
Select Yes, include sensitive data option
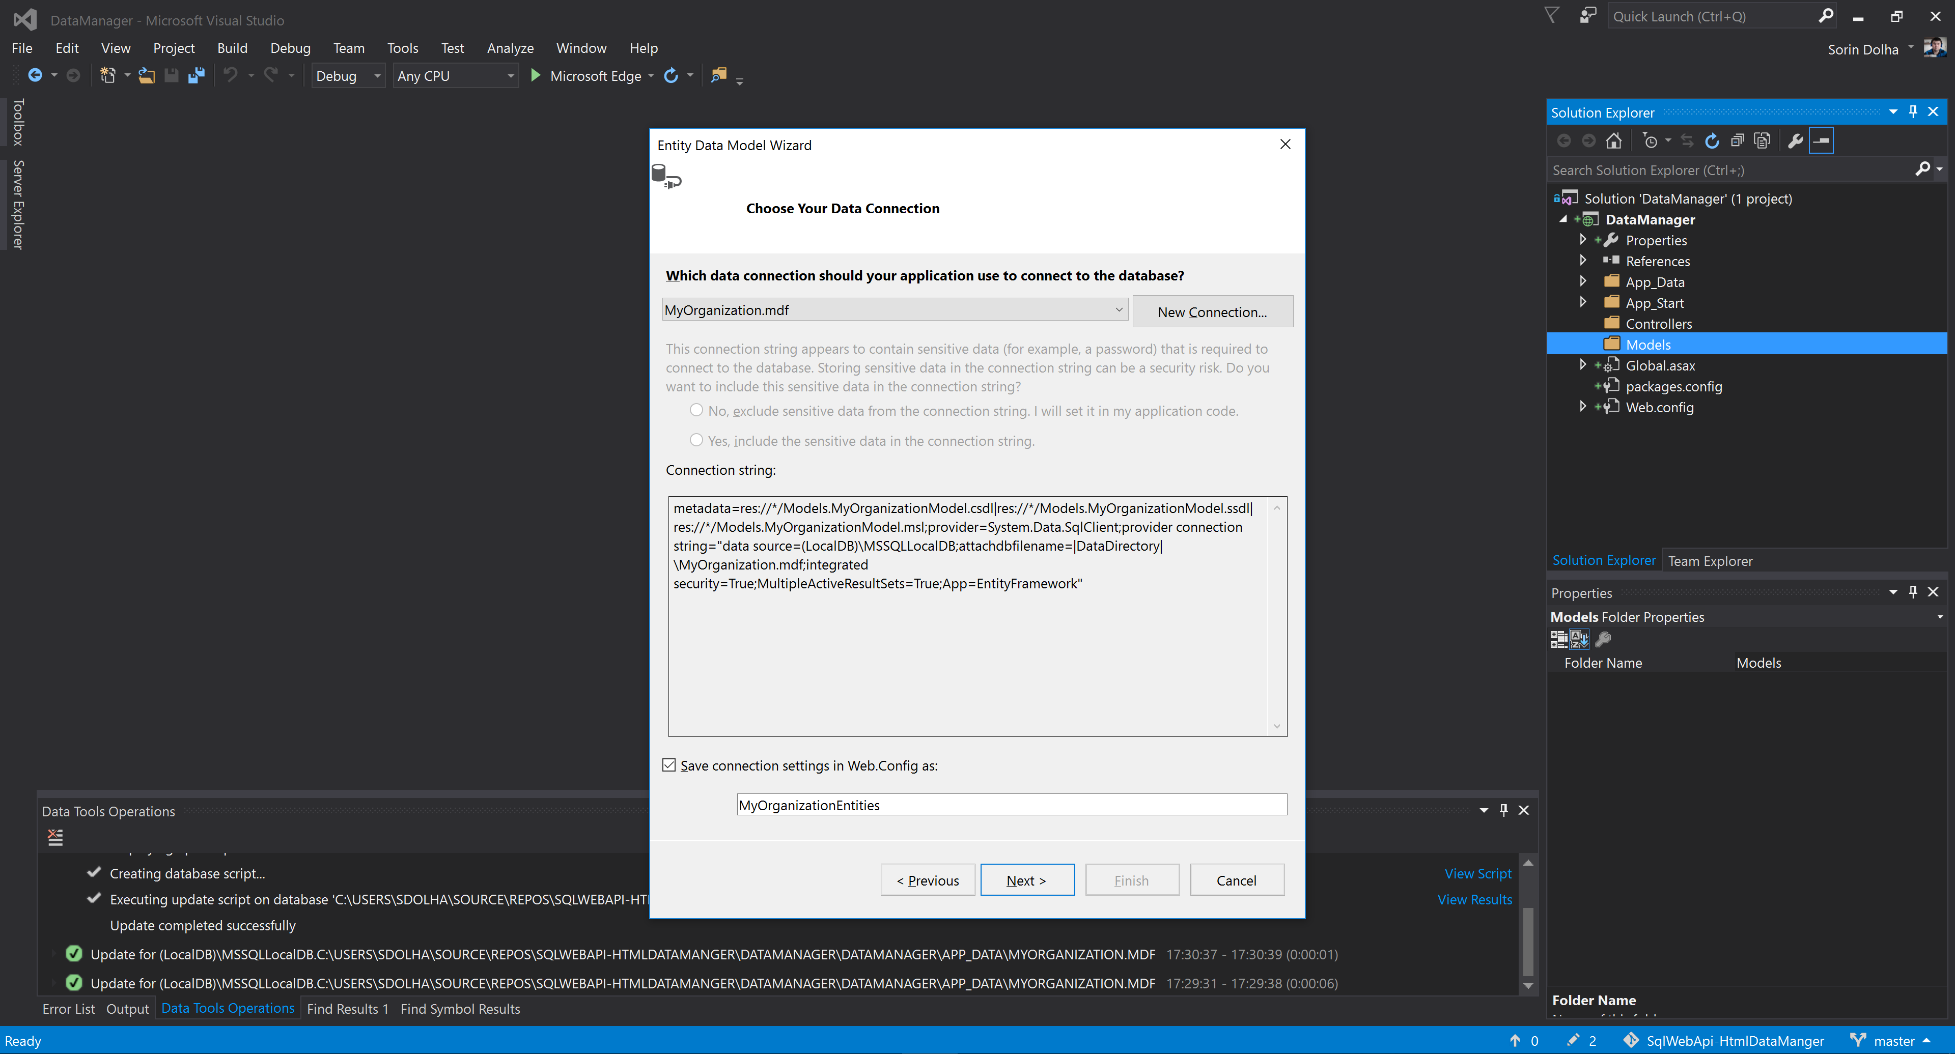click(x=696, y=440)
